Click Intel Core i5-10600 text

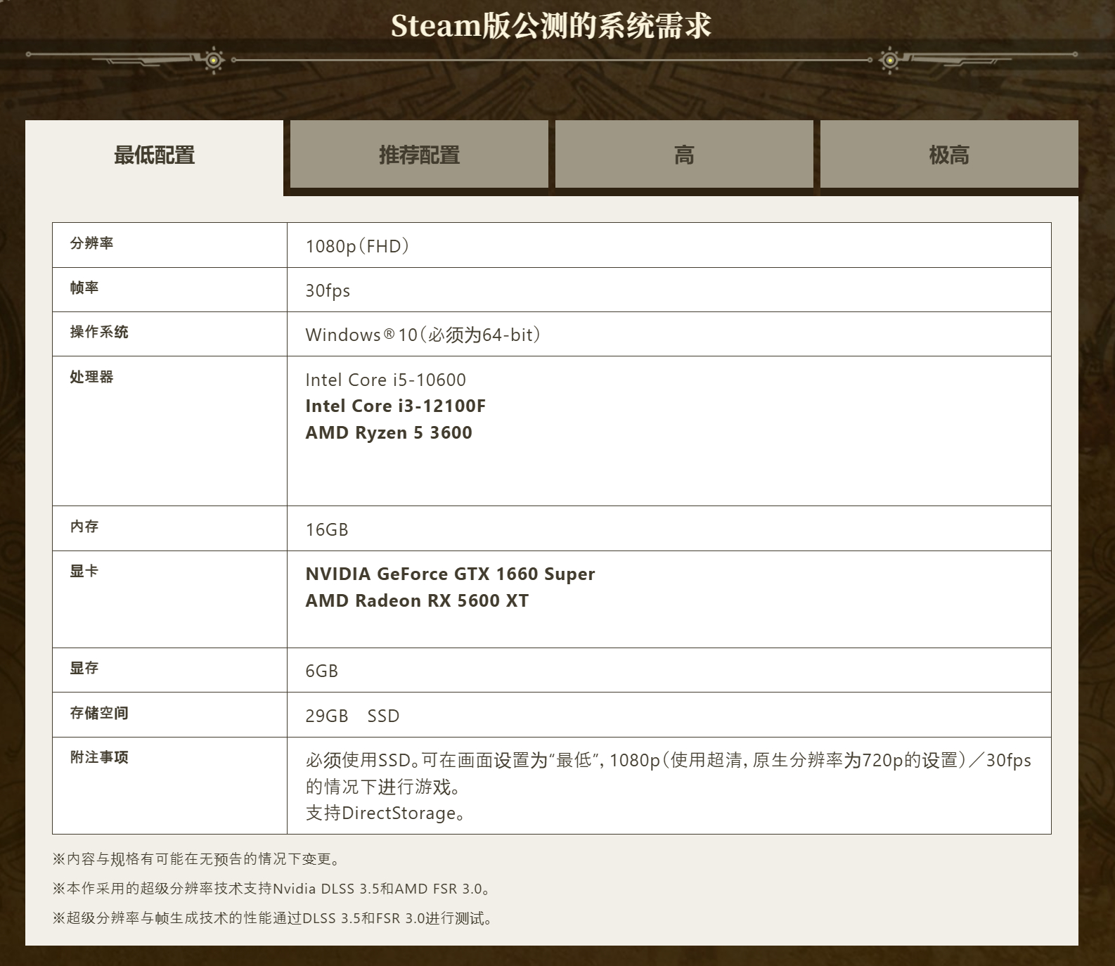click(385, 380)
